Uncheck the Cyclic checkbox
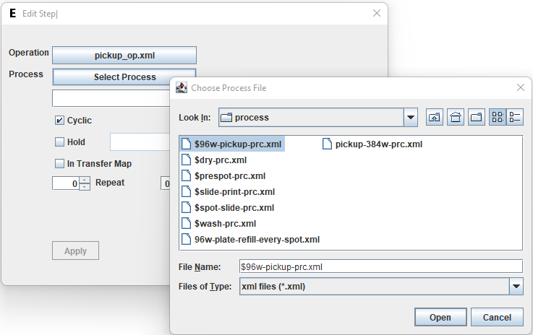Viewport: 533px width, 335px height. (60, 121)
